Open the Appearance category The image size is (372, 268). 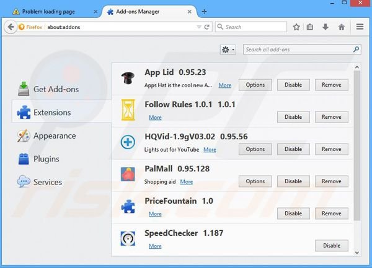tap(54, 136)
